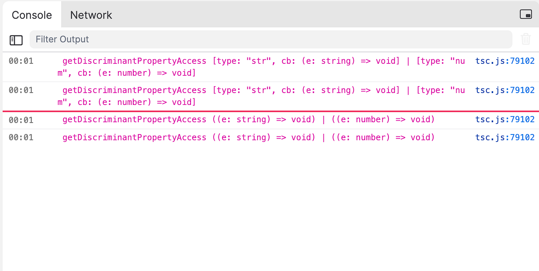Select second getDiscriminantPropertyAccess tuple union message

(262, 96)
